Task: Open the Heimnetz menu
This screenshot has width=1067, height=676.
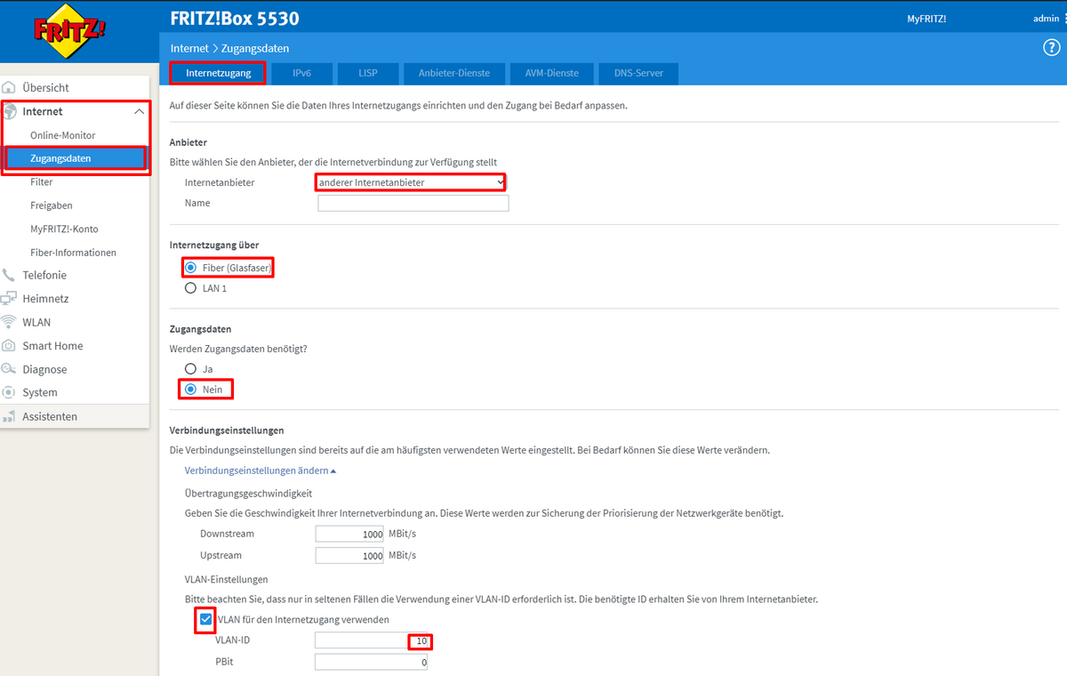Action: 45,299
